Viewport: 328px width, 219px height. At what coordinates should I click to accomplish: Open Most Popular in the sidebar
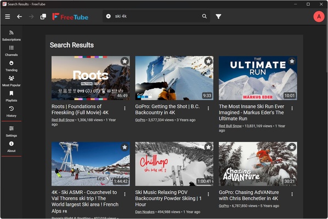click(x=12, y=81)
